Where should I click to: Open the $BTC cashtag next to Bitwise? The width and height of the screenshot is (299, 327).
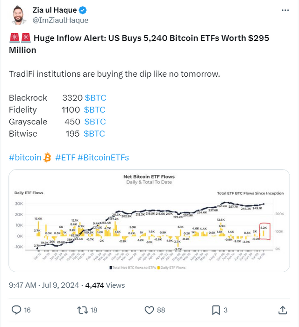pyautogui.click(x=94, y=134)
